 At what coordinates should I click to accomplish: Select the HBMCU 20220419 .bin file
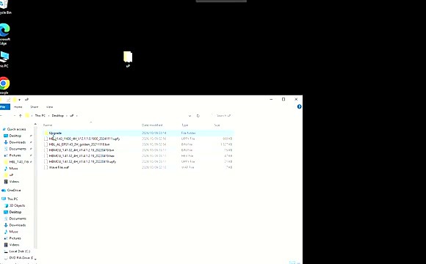[x=138, y=150]
